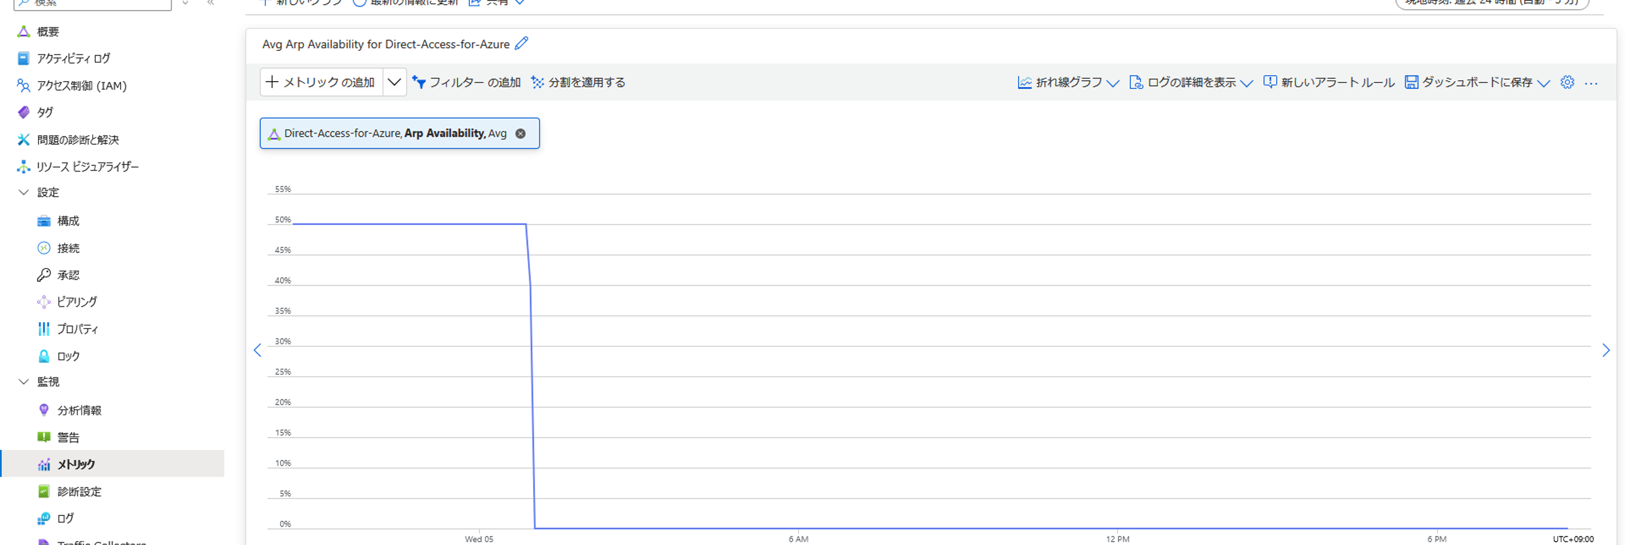Click フィルターの追加
Screen dimensions: 1625x545
(x=466, y=82)
